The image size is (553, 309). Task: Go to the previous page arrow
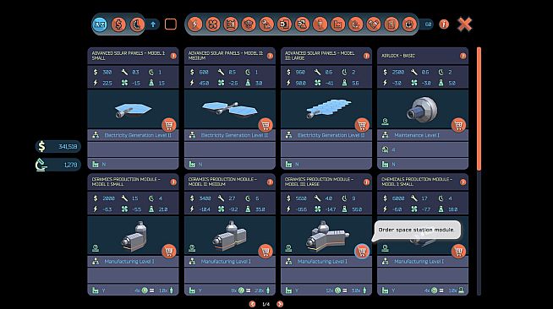(252, 304)
